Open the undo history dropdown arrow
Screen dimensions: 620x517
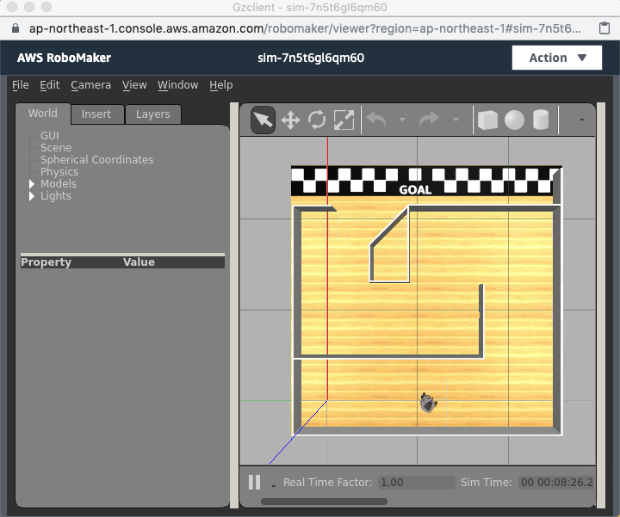click(402, 120)
